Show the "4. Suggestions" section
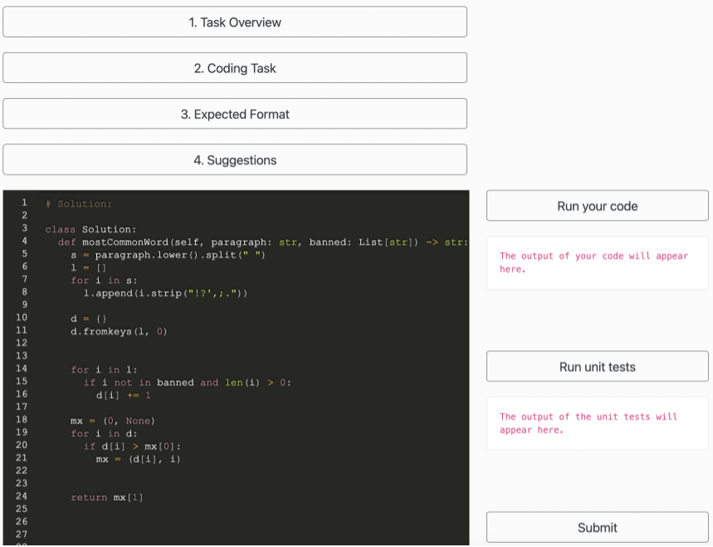The image size is (713, 547). 235,160
